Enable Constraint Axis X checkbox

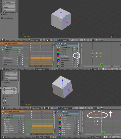3,98
